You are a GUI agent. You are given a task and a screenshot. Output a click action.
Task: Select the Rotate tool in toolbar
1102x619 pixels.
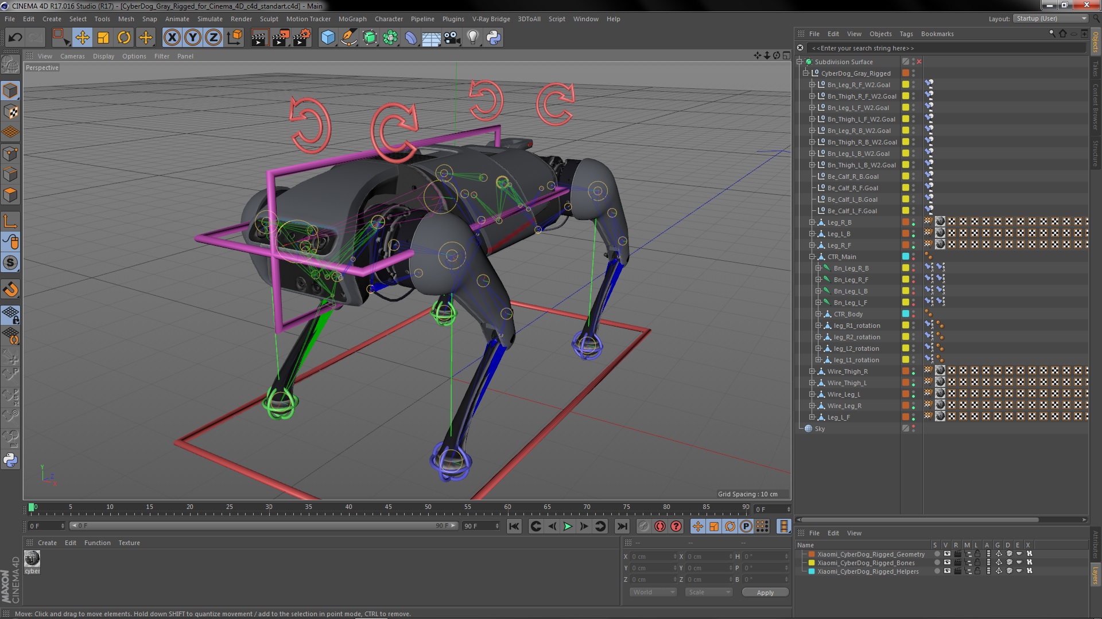[x=124, y=38]
